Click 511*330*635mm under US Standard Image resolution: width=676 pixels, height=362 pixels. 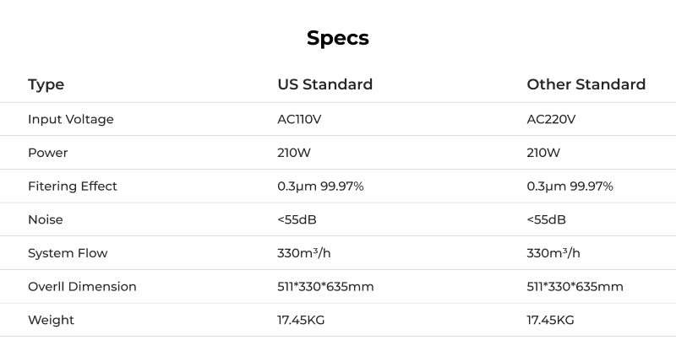click(x=325, y=286)
